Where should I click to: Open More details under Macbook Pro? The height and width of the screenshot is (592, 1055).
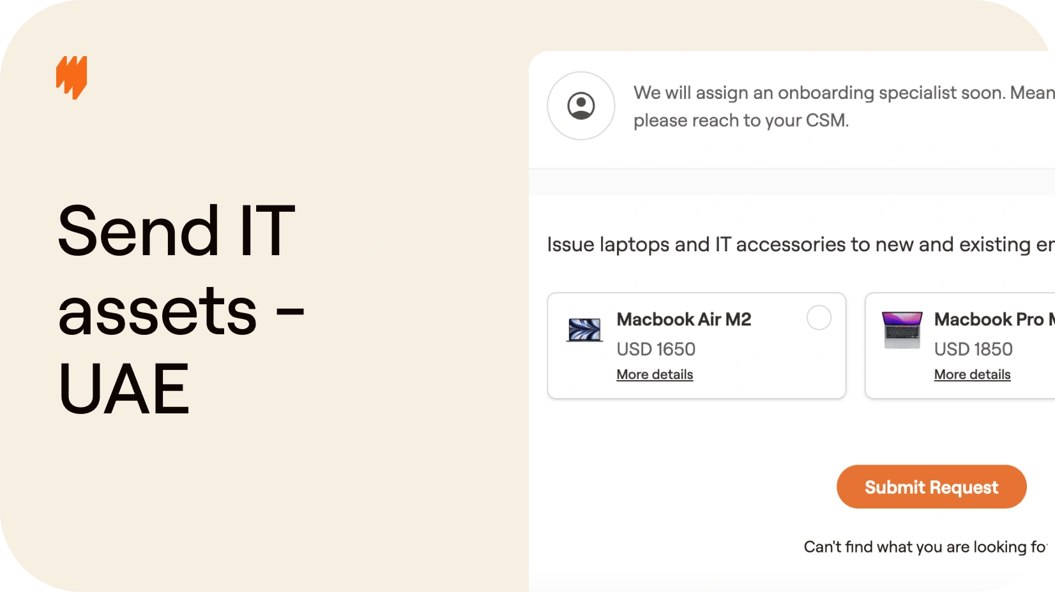tap(972, 374)
